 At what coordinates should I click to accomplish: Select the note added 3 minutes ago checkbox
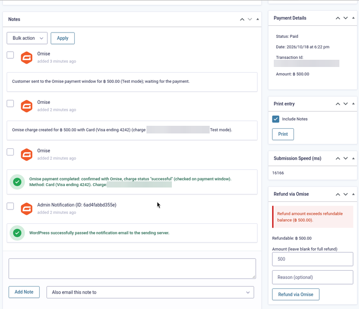tap(11, 55)
